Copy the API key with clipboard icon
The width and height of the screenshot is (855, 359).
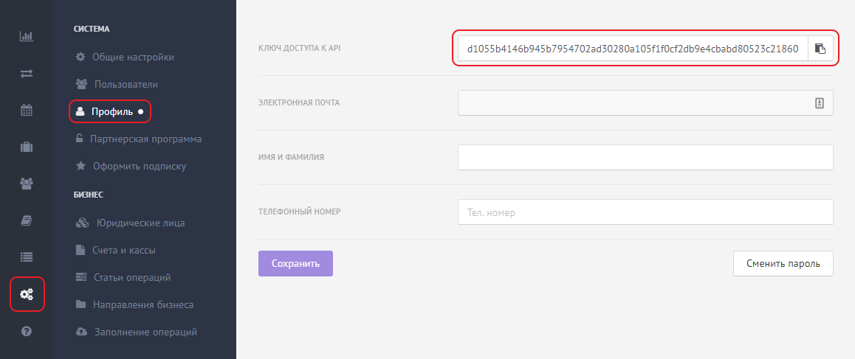[820, 49]
